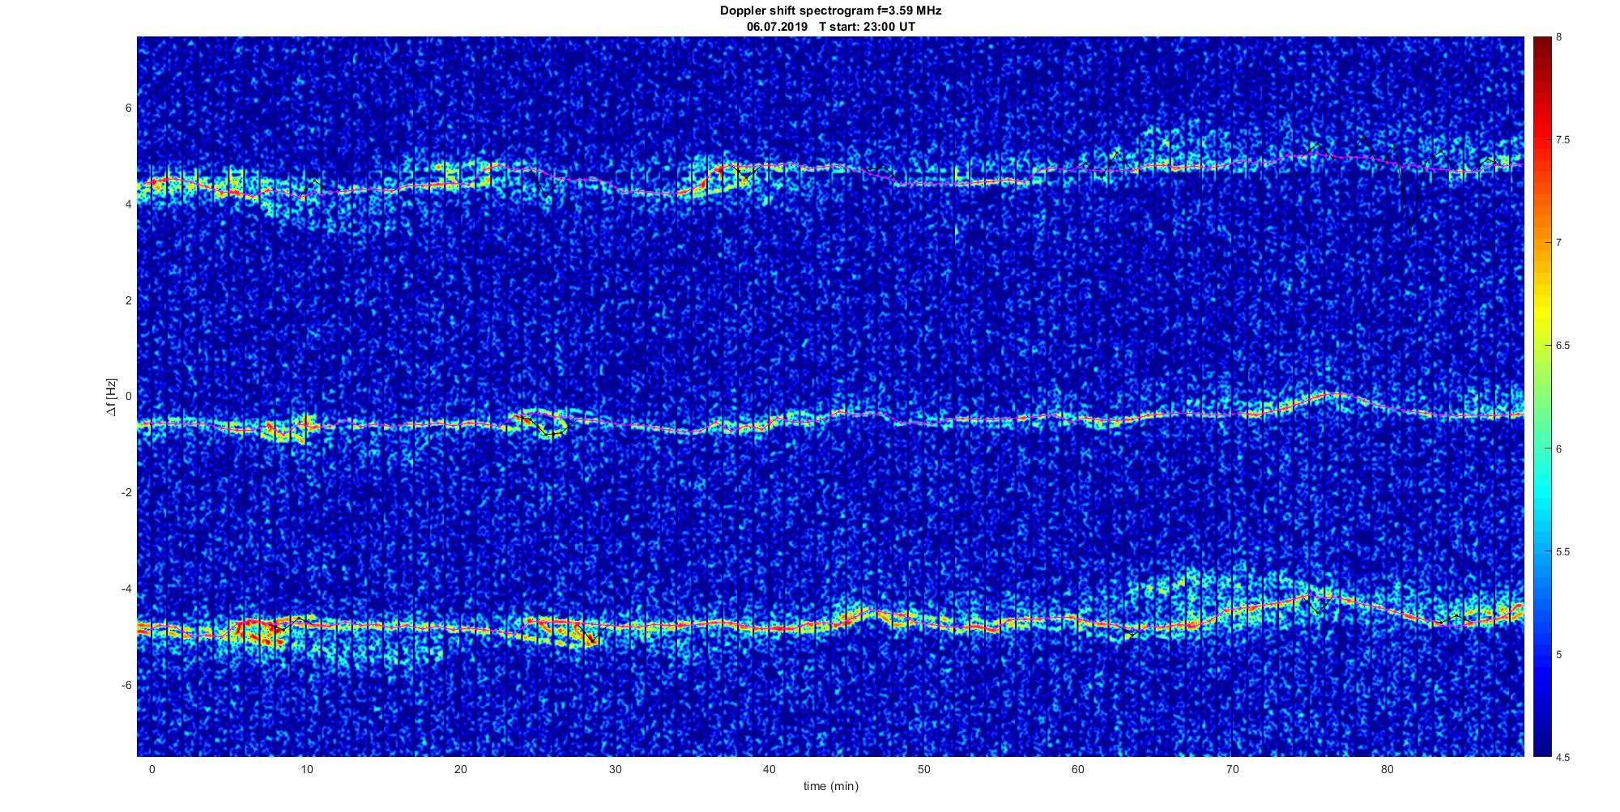Click the colorbar tick label 8

1558,37
